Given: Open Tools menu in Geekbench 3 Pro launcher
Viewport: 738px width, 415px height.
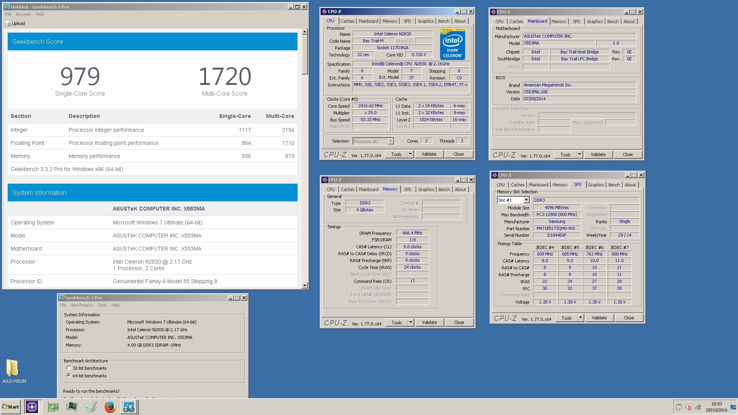Looking at the screenshot, I should (102, 305).
